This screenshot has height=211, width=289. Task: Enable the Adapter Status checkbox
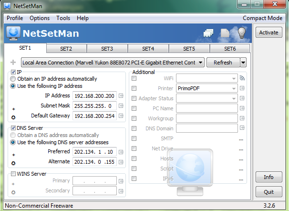point(134,98)
